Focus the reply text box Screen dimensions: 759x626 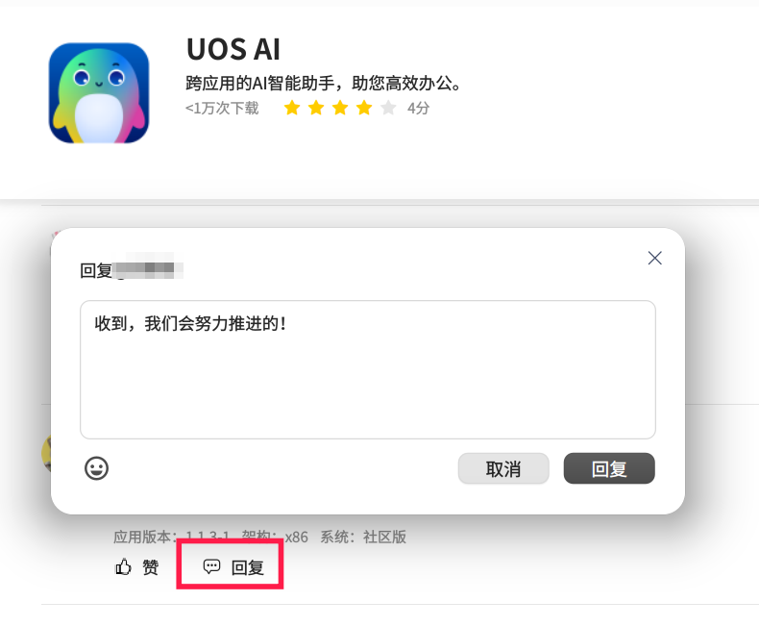368,369
